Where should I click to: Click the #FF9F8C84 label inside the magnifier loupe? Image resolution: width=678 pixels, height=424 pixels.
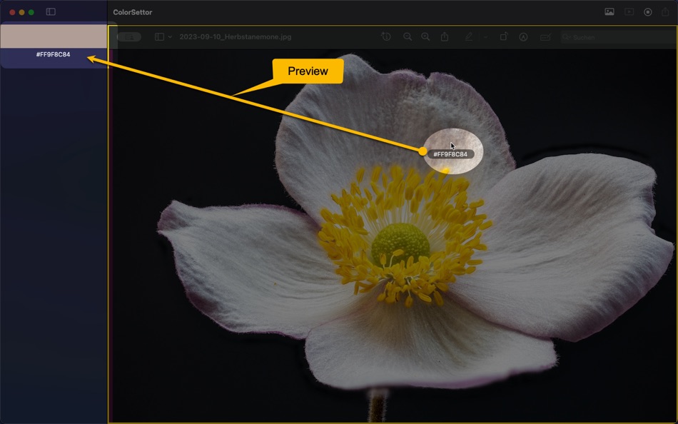(x=450, y=154)
